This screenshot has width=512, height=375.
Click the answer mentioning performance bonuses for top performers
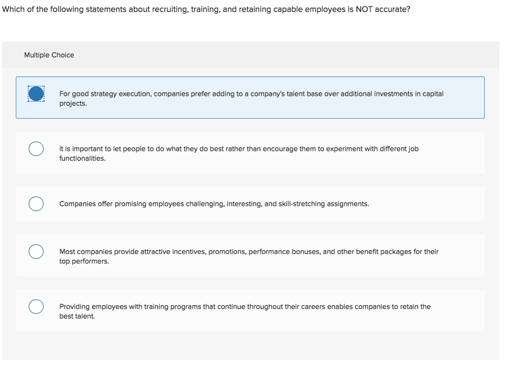point(249,256)
